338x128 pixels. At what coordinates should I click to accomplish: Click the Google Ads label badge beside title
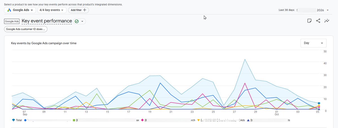click(x=12, y=21)
